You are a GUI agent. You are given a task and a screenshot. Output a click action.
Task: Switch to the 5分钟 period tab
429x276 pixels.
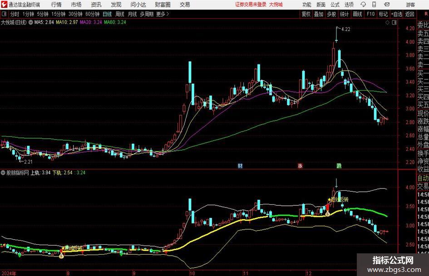[43, 14]
